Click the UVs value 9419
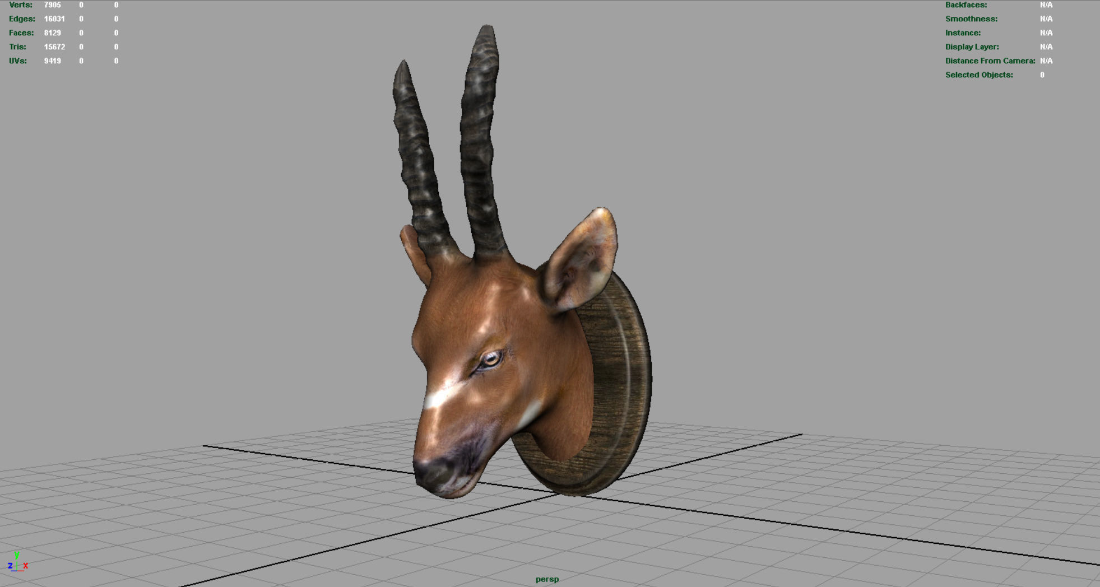1100x587 pixels. coord(53,61)
